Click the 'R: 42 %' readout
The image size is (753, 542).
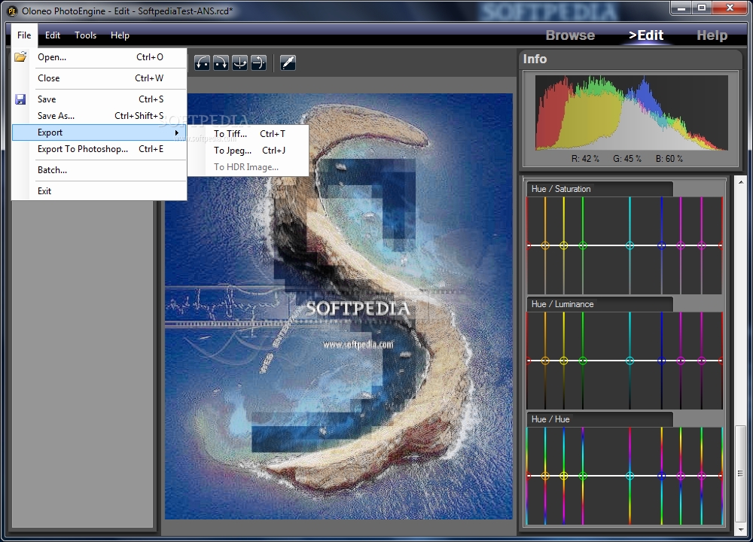585,159
